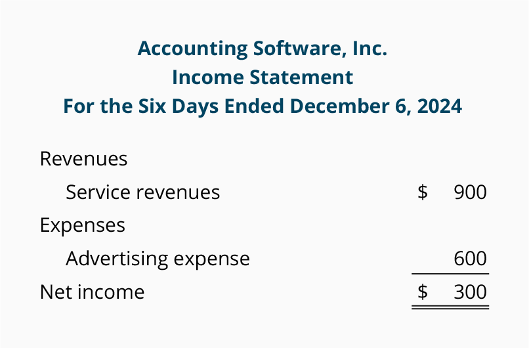This screenshot has height=348, width=529.
Task: Click the single underline below 600
Action: tap(450, 274)
